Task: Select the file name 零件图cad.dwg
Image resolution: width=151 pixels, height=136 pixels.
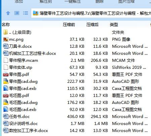Action: (23, 82)
